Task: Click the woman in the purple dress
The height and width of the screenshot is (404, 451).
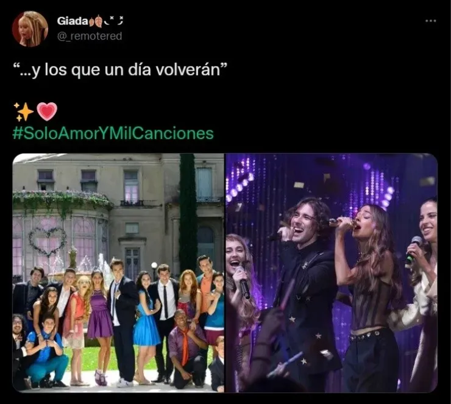Action: click(x=98, y=312)
